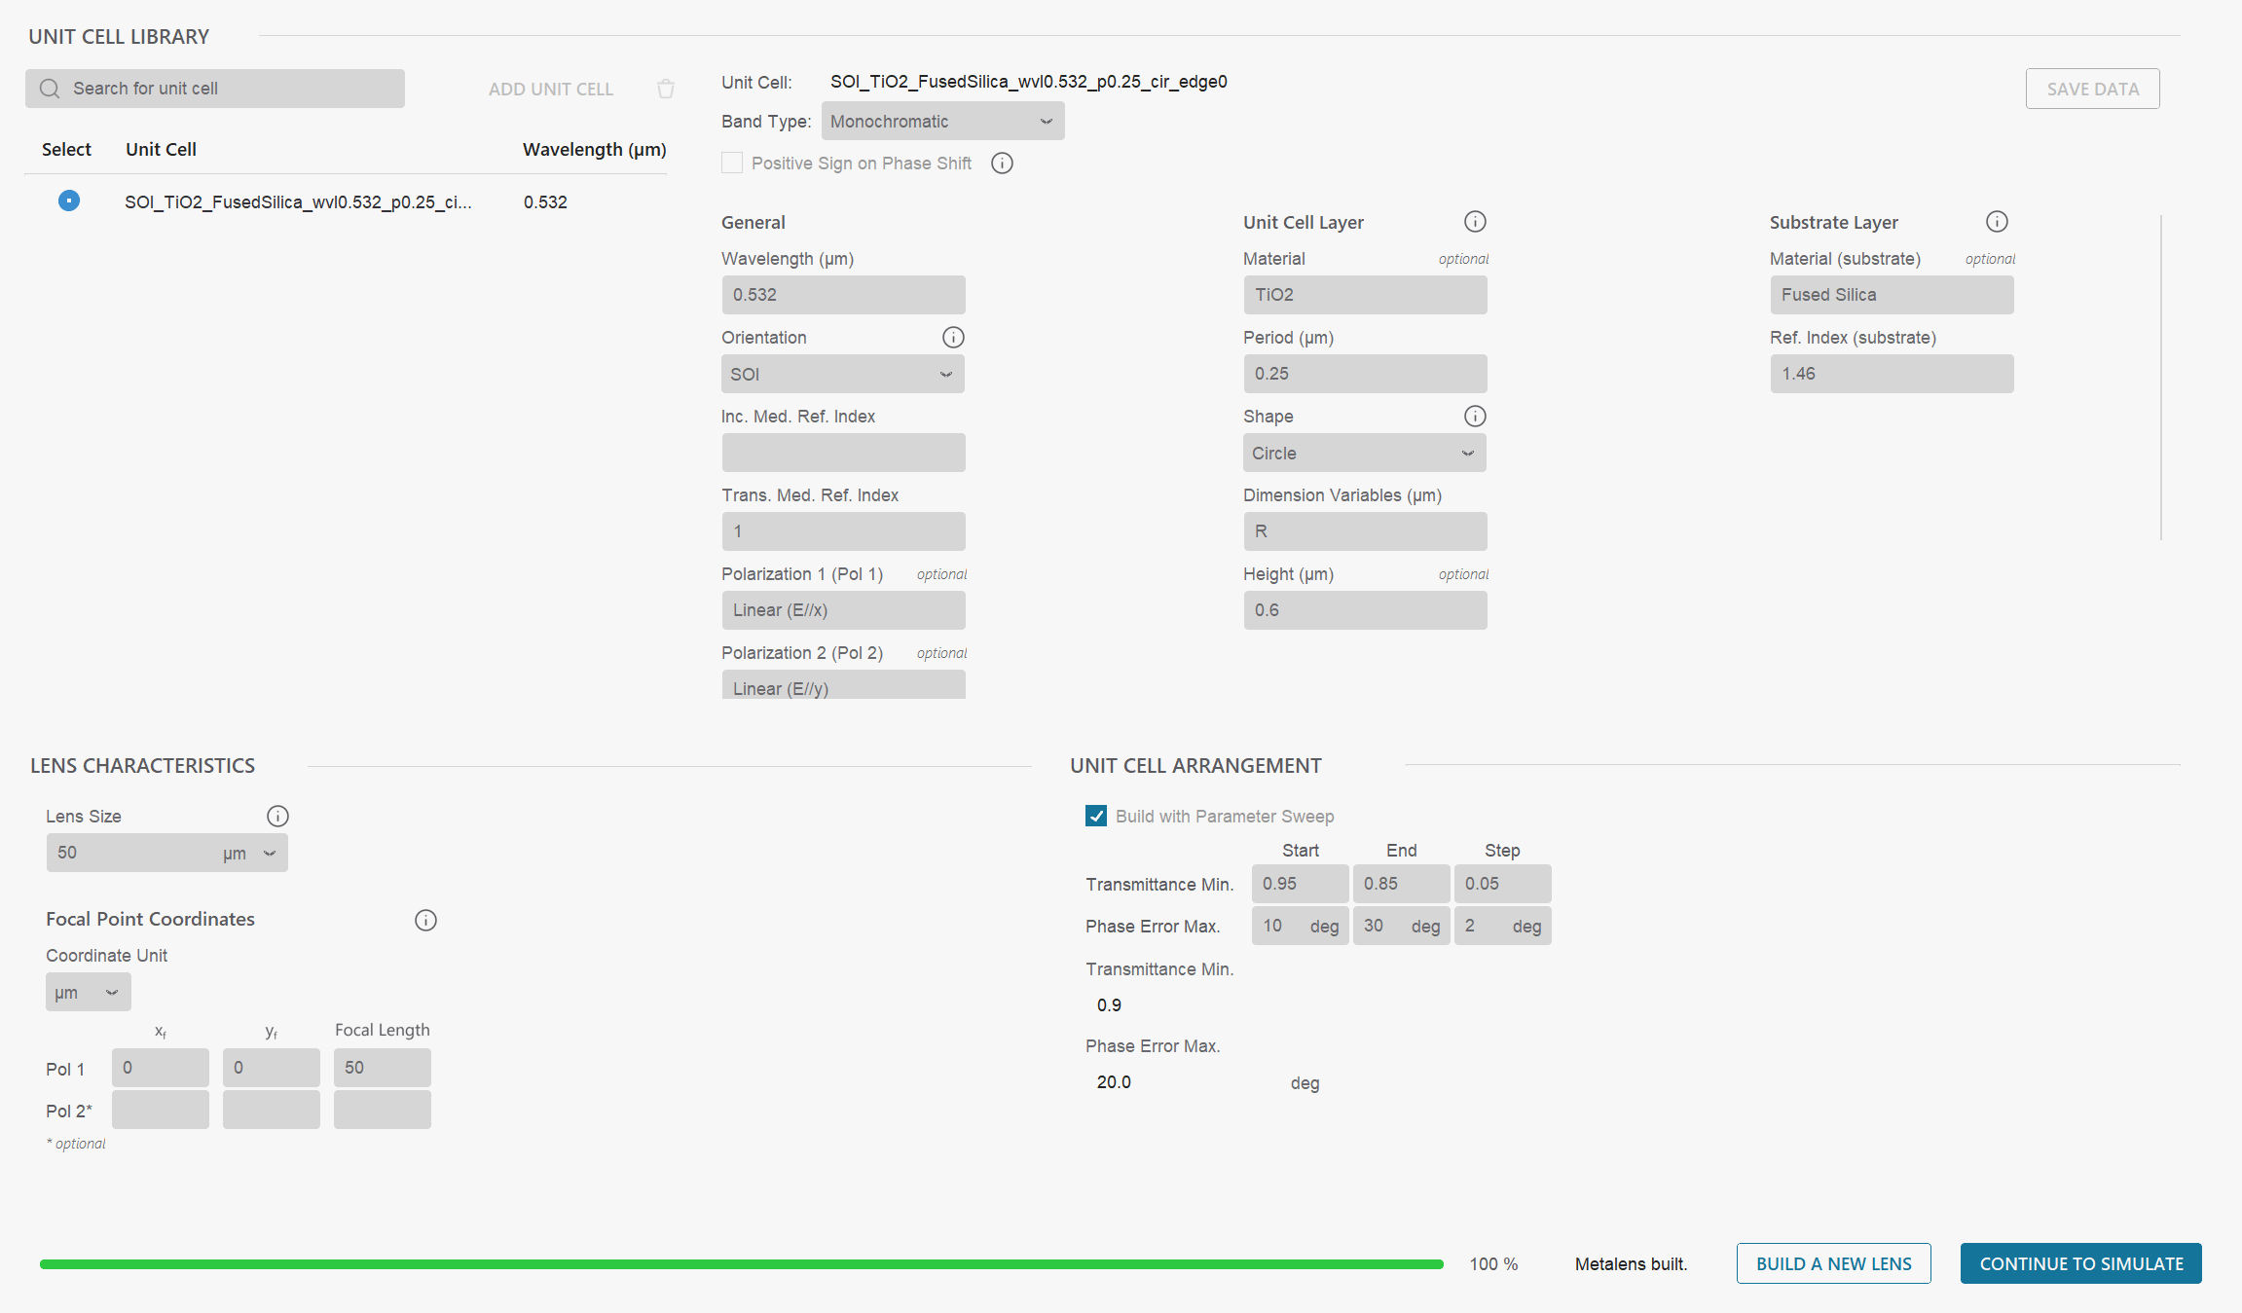Enable Positive Sign on Phase Shift checkbox
Image resolution: width=2242 pixels, height=1313 pixels.
(x=732, y=164)
